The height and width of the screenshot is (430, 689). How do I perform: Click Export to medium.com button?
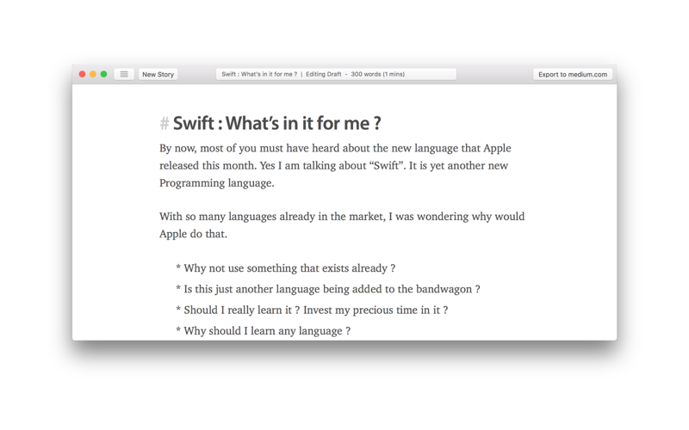[x=573, y=74]
